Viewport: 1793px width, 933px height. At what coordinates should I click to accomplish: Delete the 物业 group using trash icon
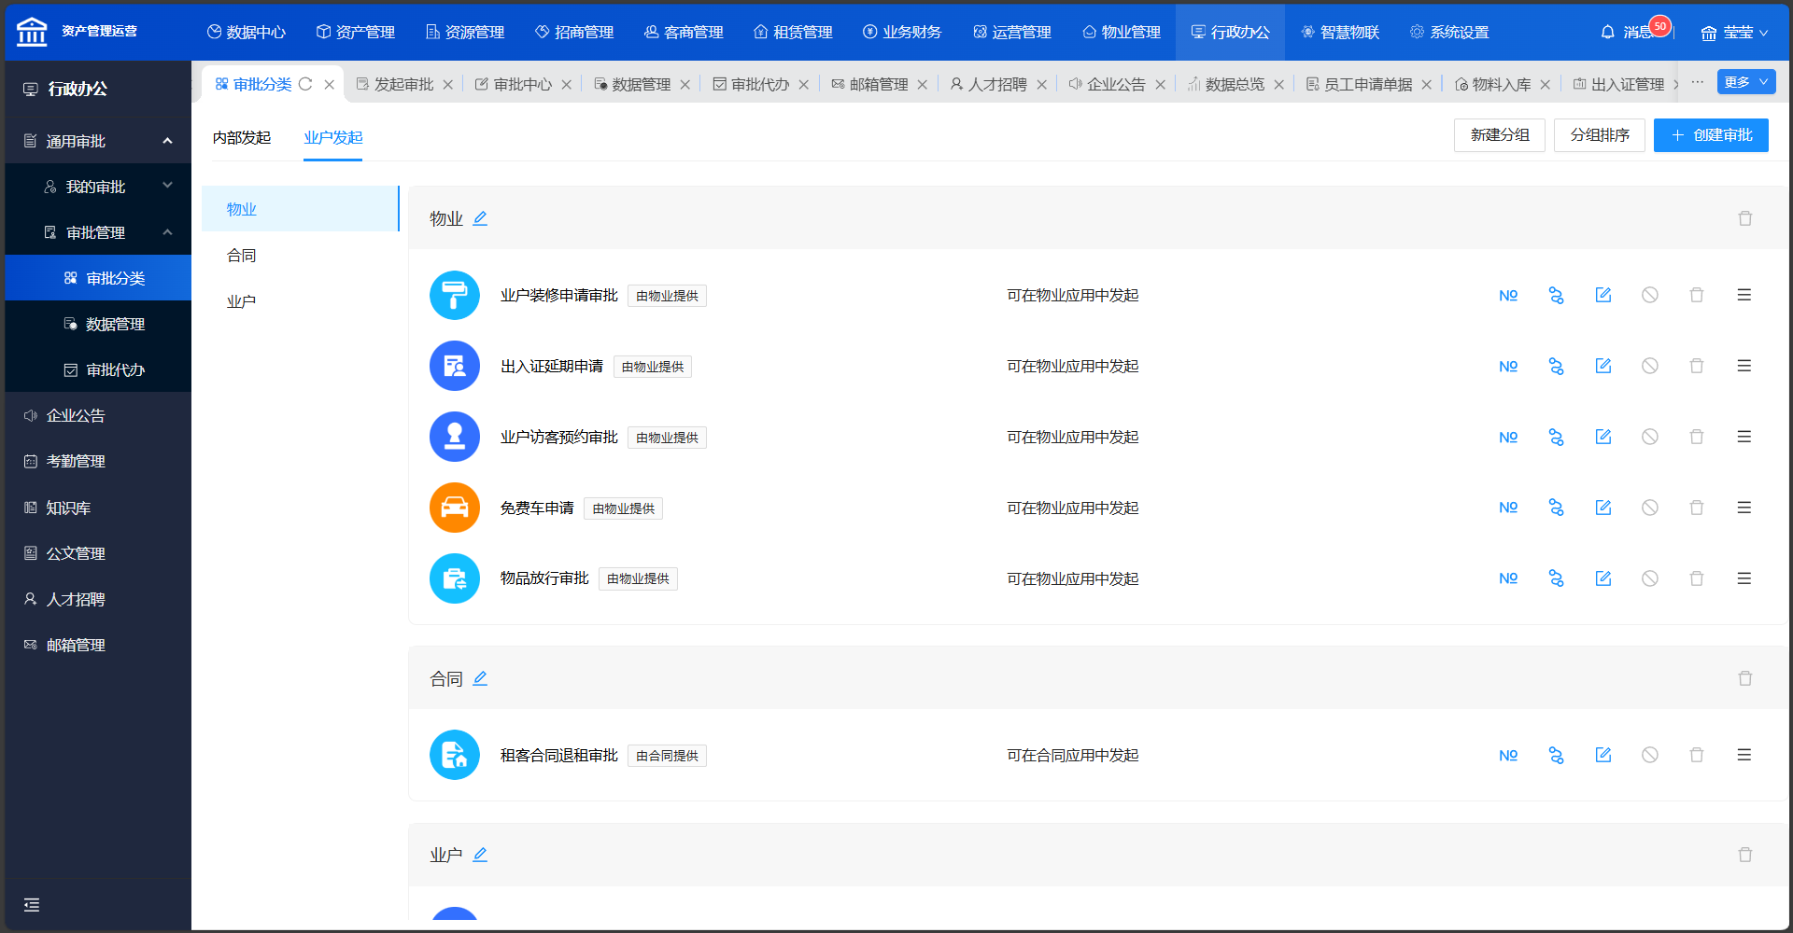1744,218
